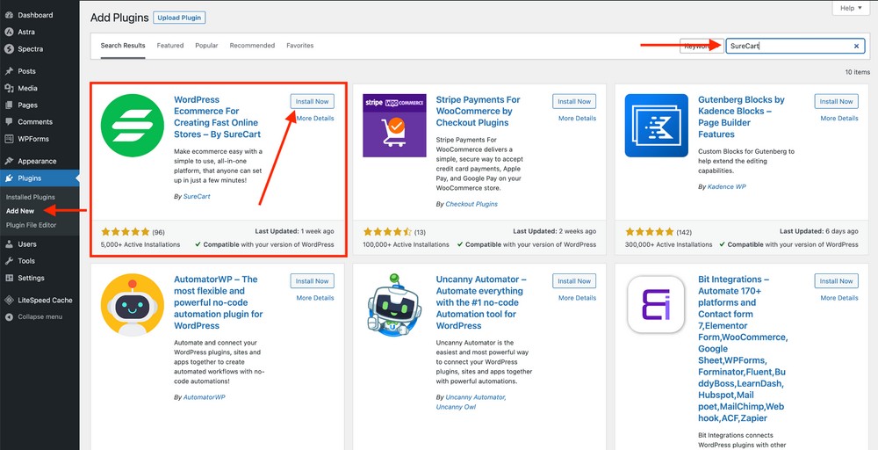Click the Astra sidebar icon
This screenshot has width=878, height=450.
9,32
